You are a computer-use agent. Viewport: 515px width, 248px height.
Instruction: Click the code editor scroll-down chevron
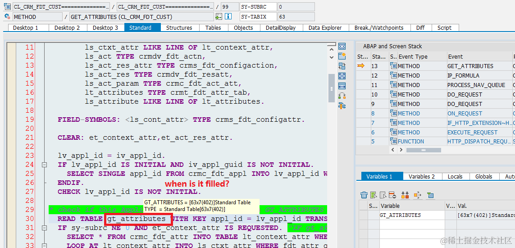point(332,57)
